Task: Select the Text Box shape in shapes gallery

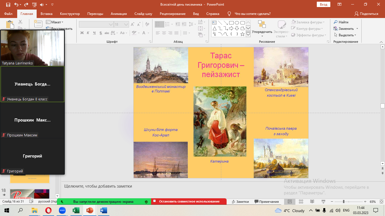Action: coord(214,23)
